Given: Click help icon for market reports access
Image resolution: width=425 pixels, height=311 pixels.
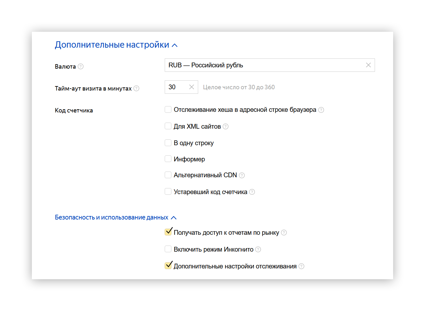Looking at the screenshot, I should 284,233.
